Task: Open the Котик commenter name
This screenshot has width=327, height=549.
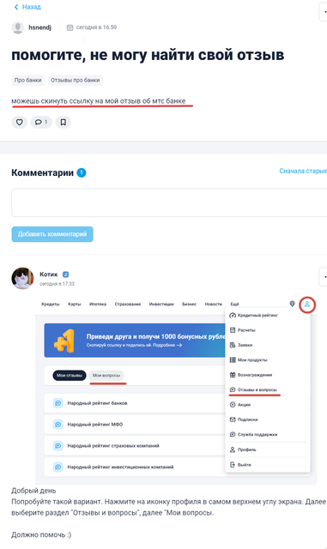Action: 48,274
